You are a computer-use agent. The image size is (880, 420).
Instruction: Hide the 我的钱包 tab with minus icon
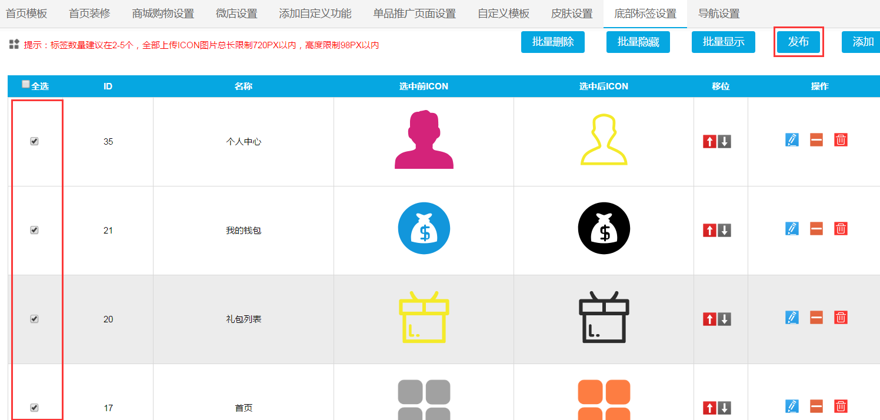816,229
